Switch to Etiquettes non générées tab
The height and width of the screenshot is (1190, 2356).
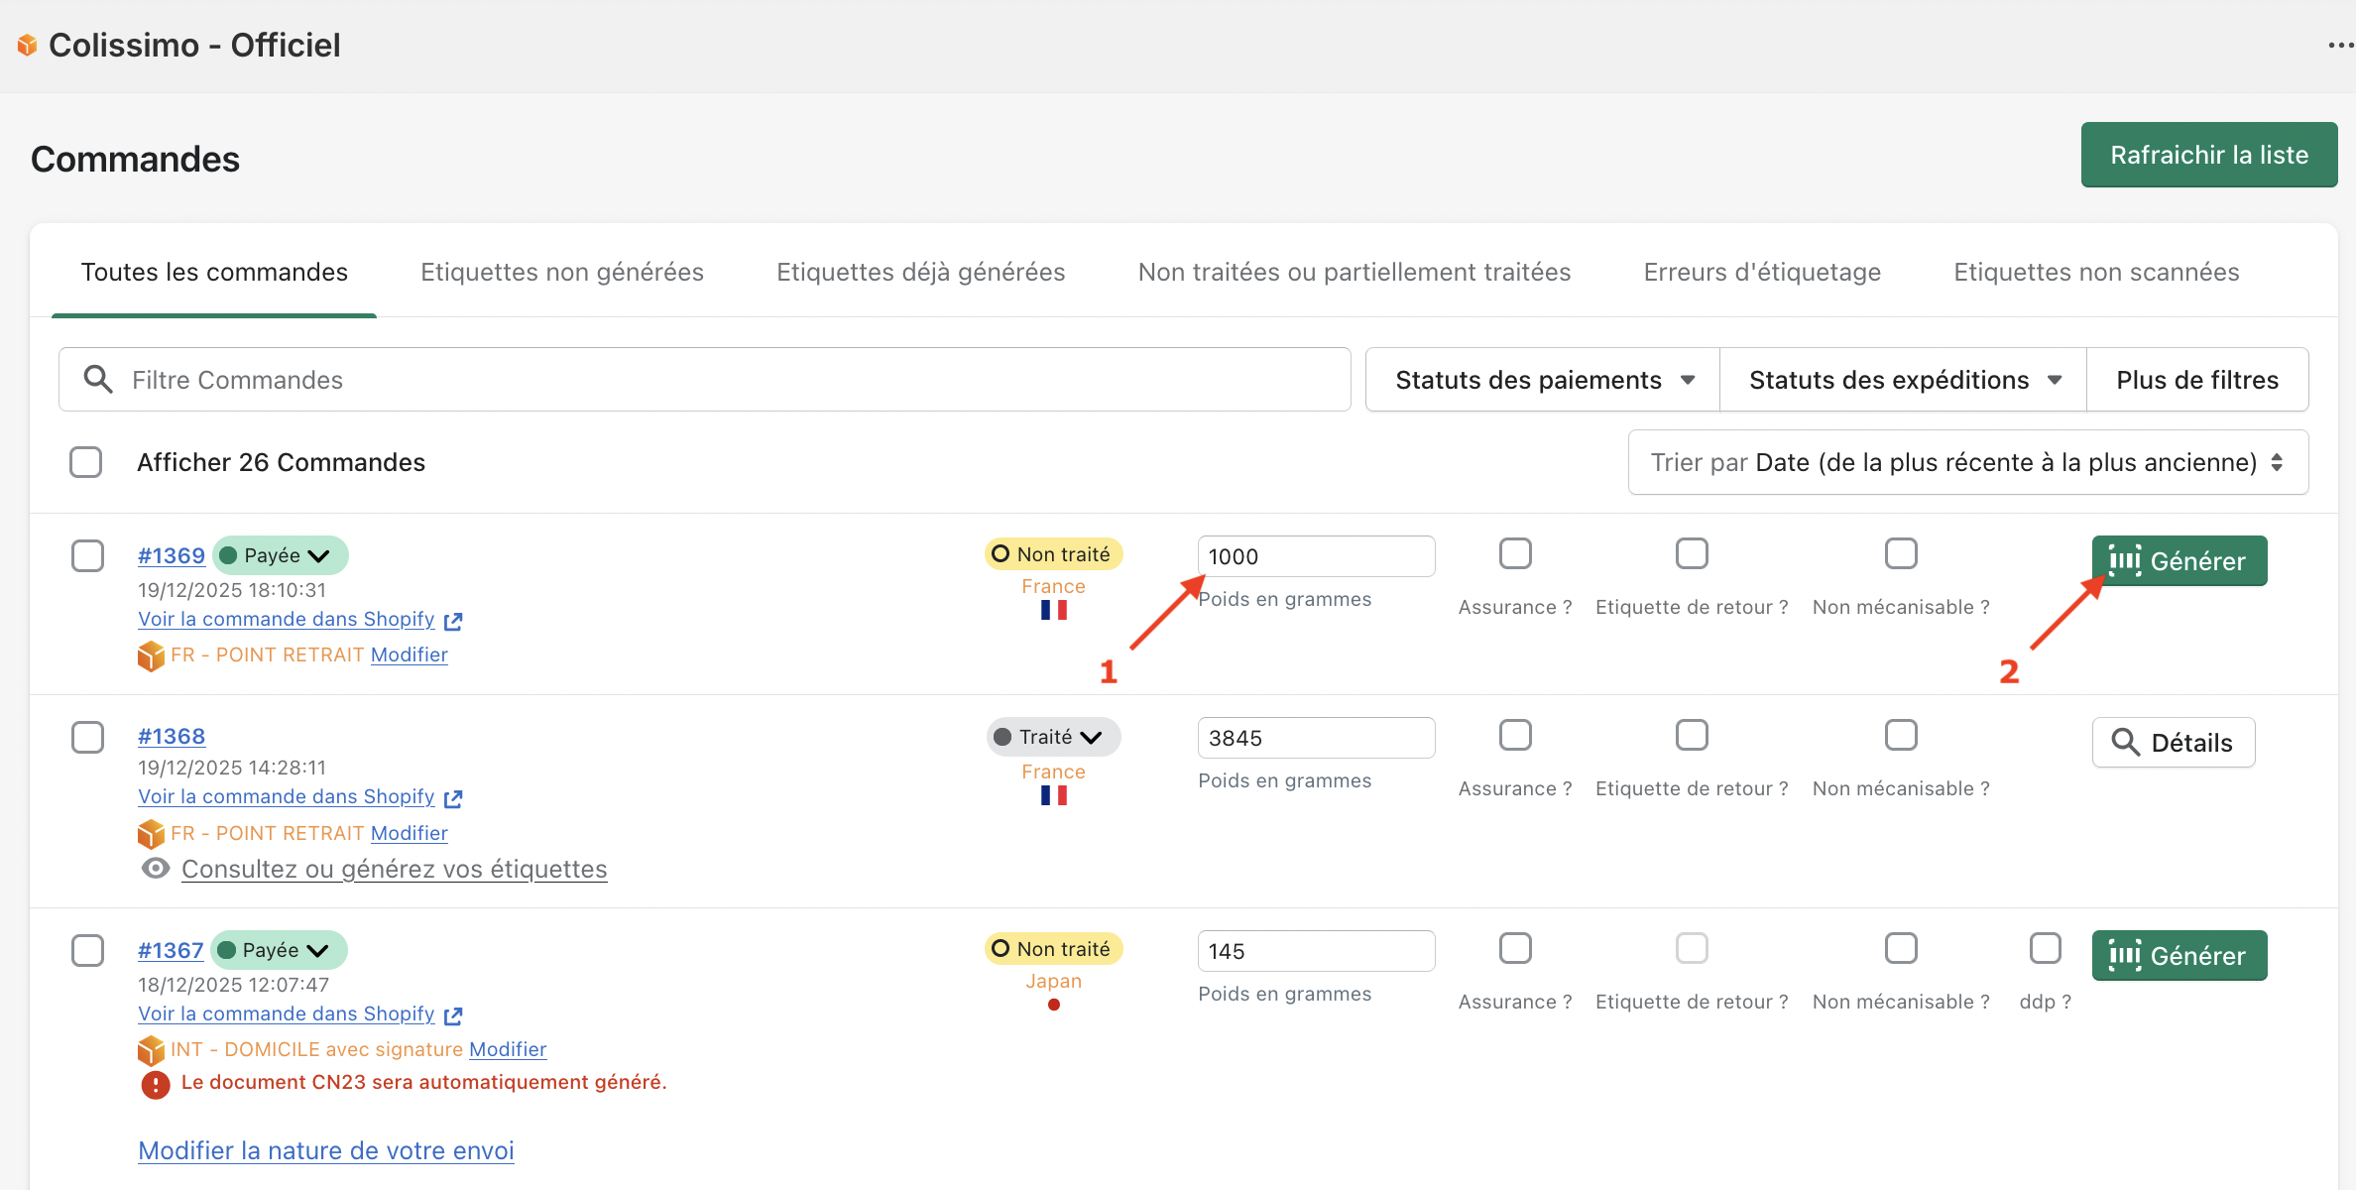click(x=561, y=272)
